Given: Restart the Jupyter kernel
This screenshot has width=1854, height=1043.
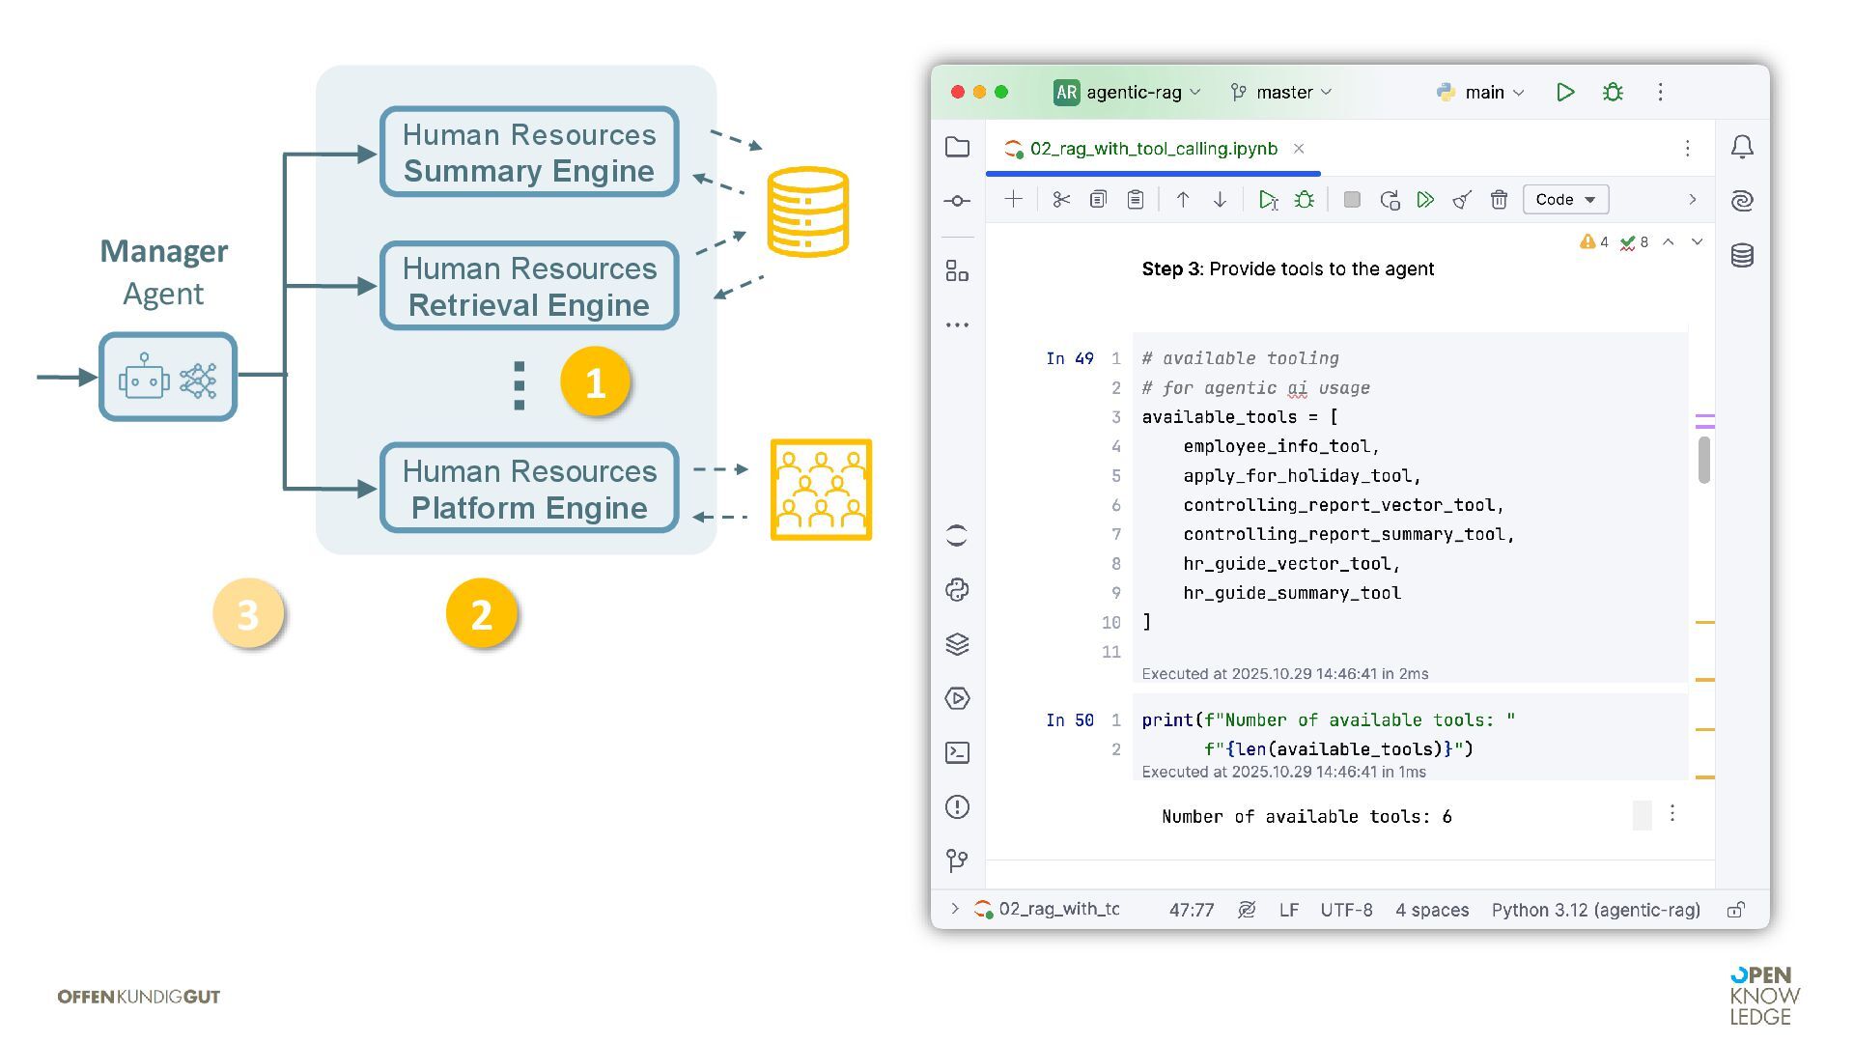Looking at the screenshot, I should click(x=1390, y=200).
